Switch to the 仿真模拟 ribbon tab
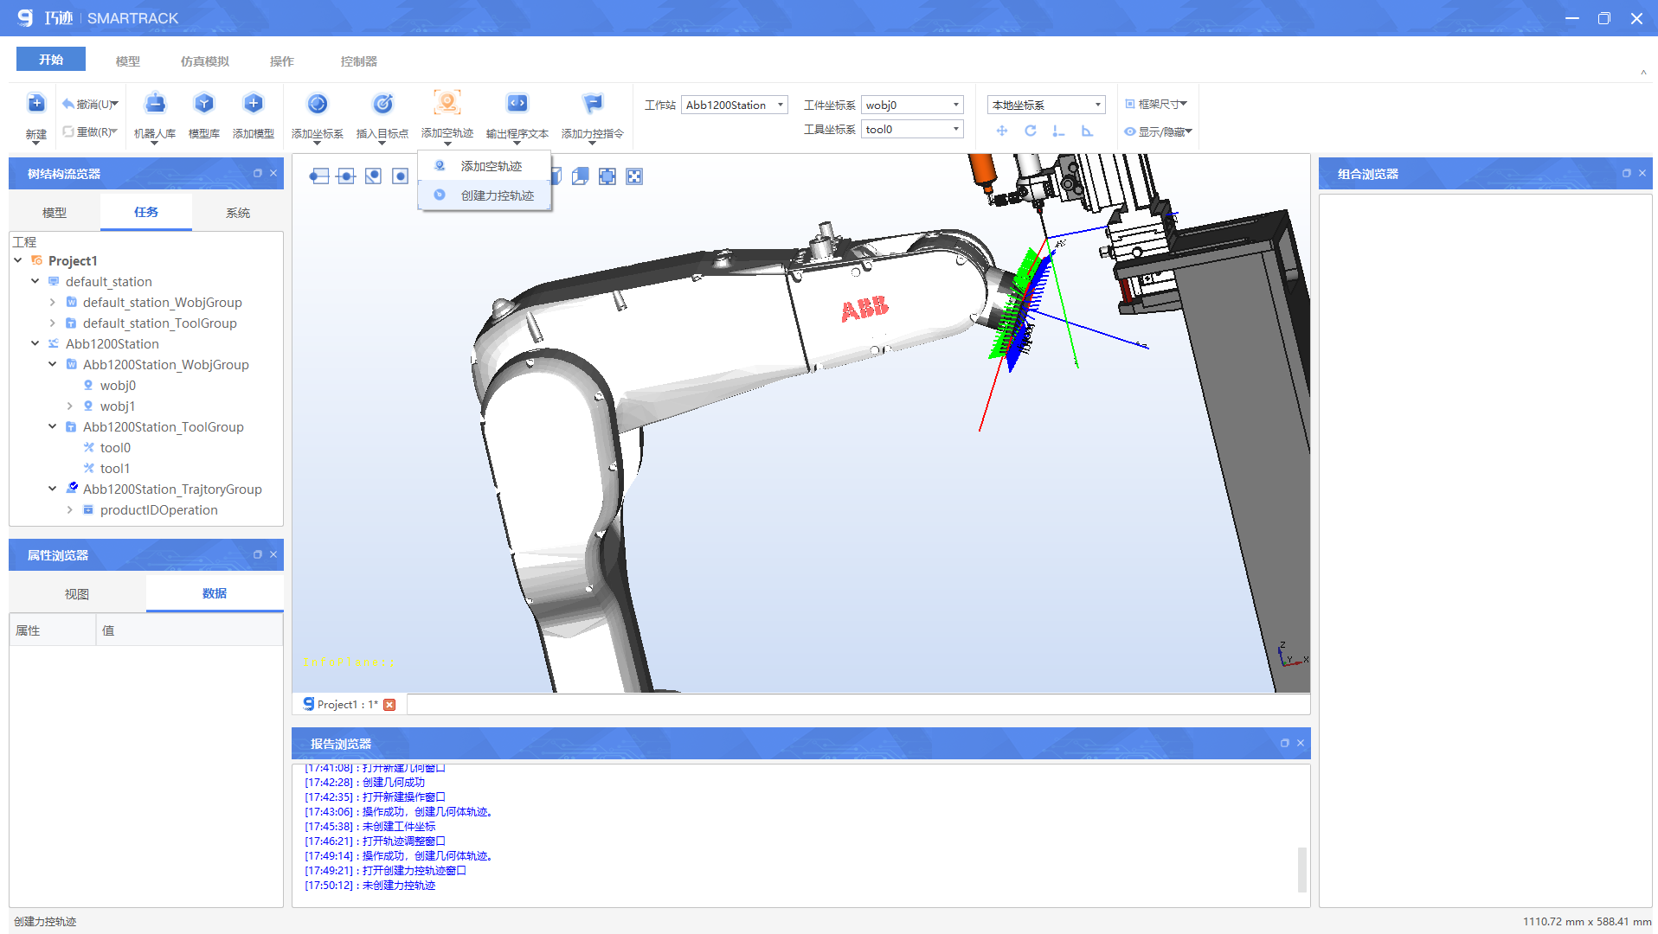 coord(205,61)
